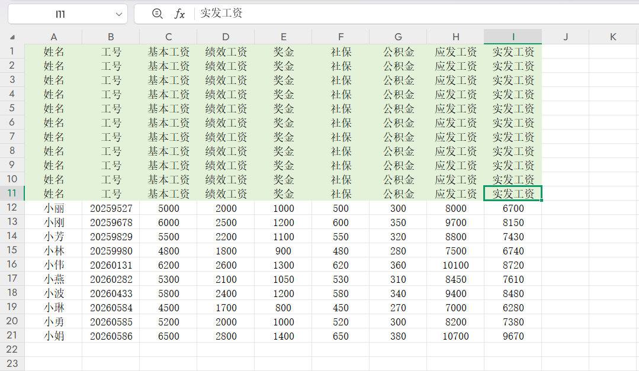Click the magnifier icon beside fx
This screenshot has height=371, width=639.
(x=157, y=14)
